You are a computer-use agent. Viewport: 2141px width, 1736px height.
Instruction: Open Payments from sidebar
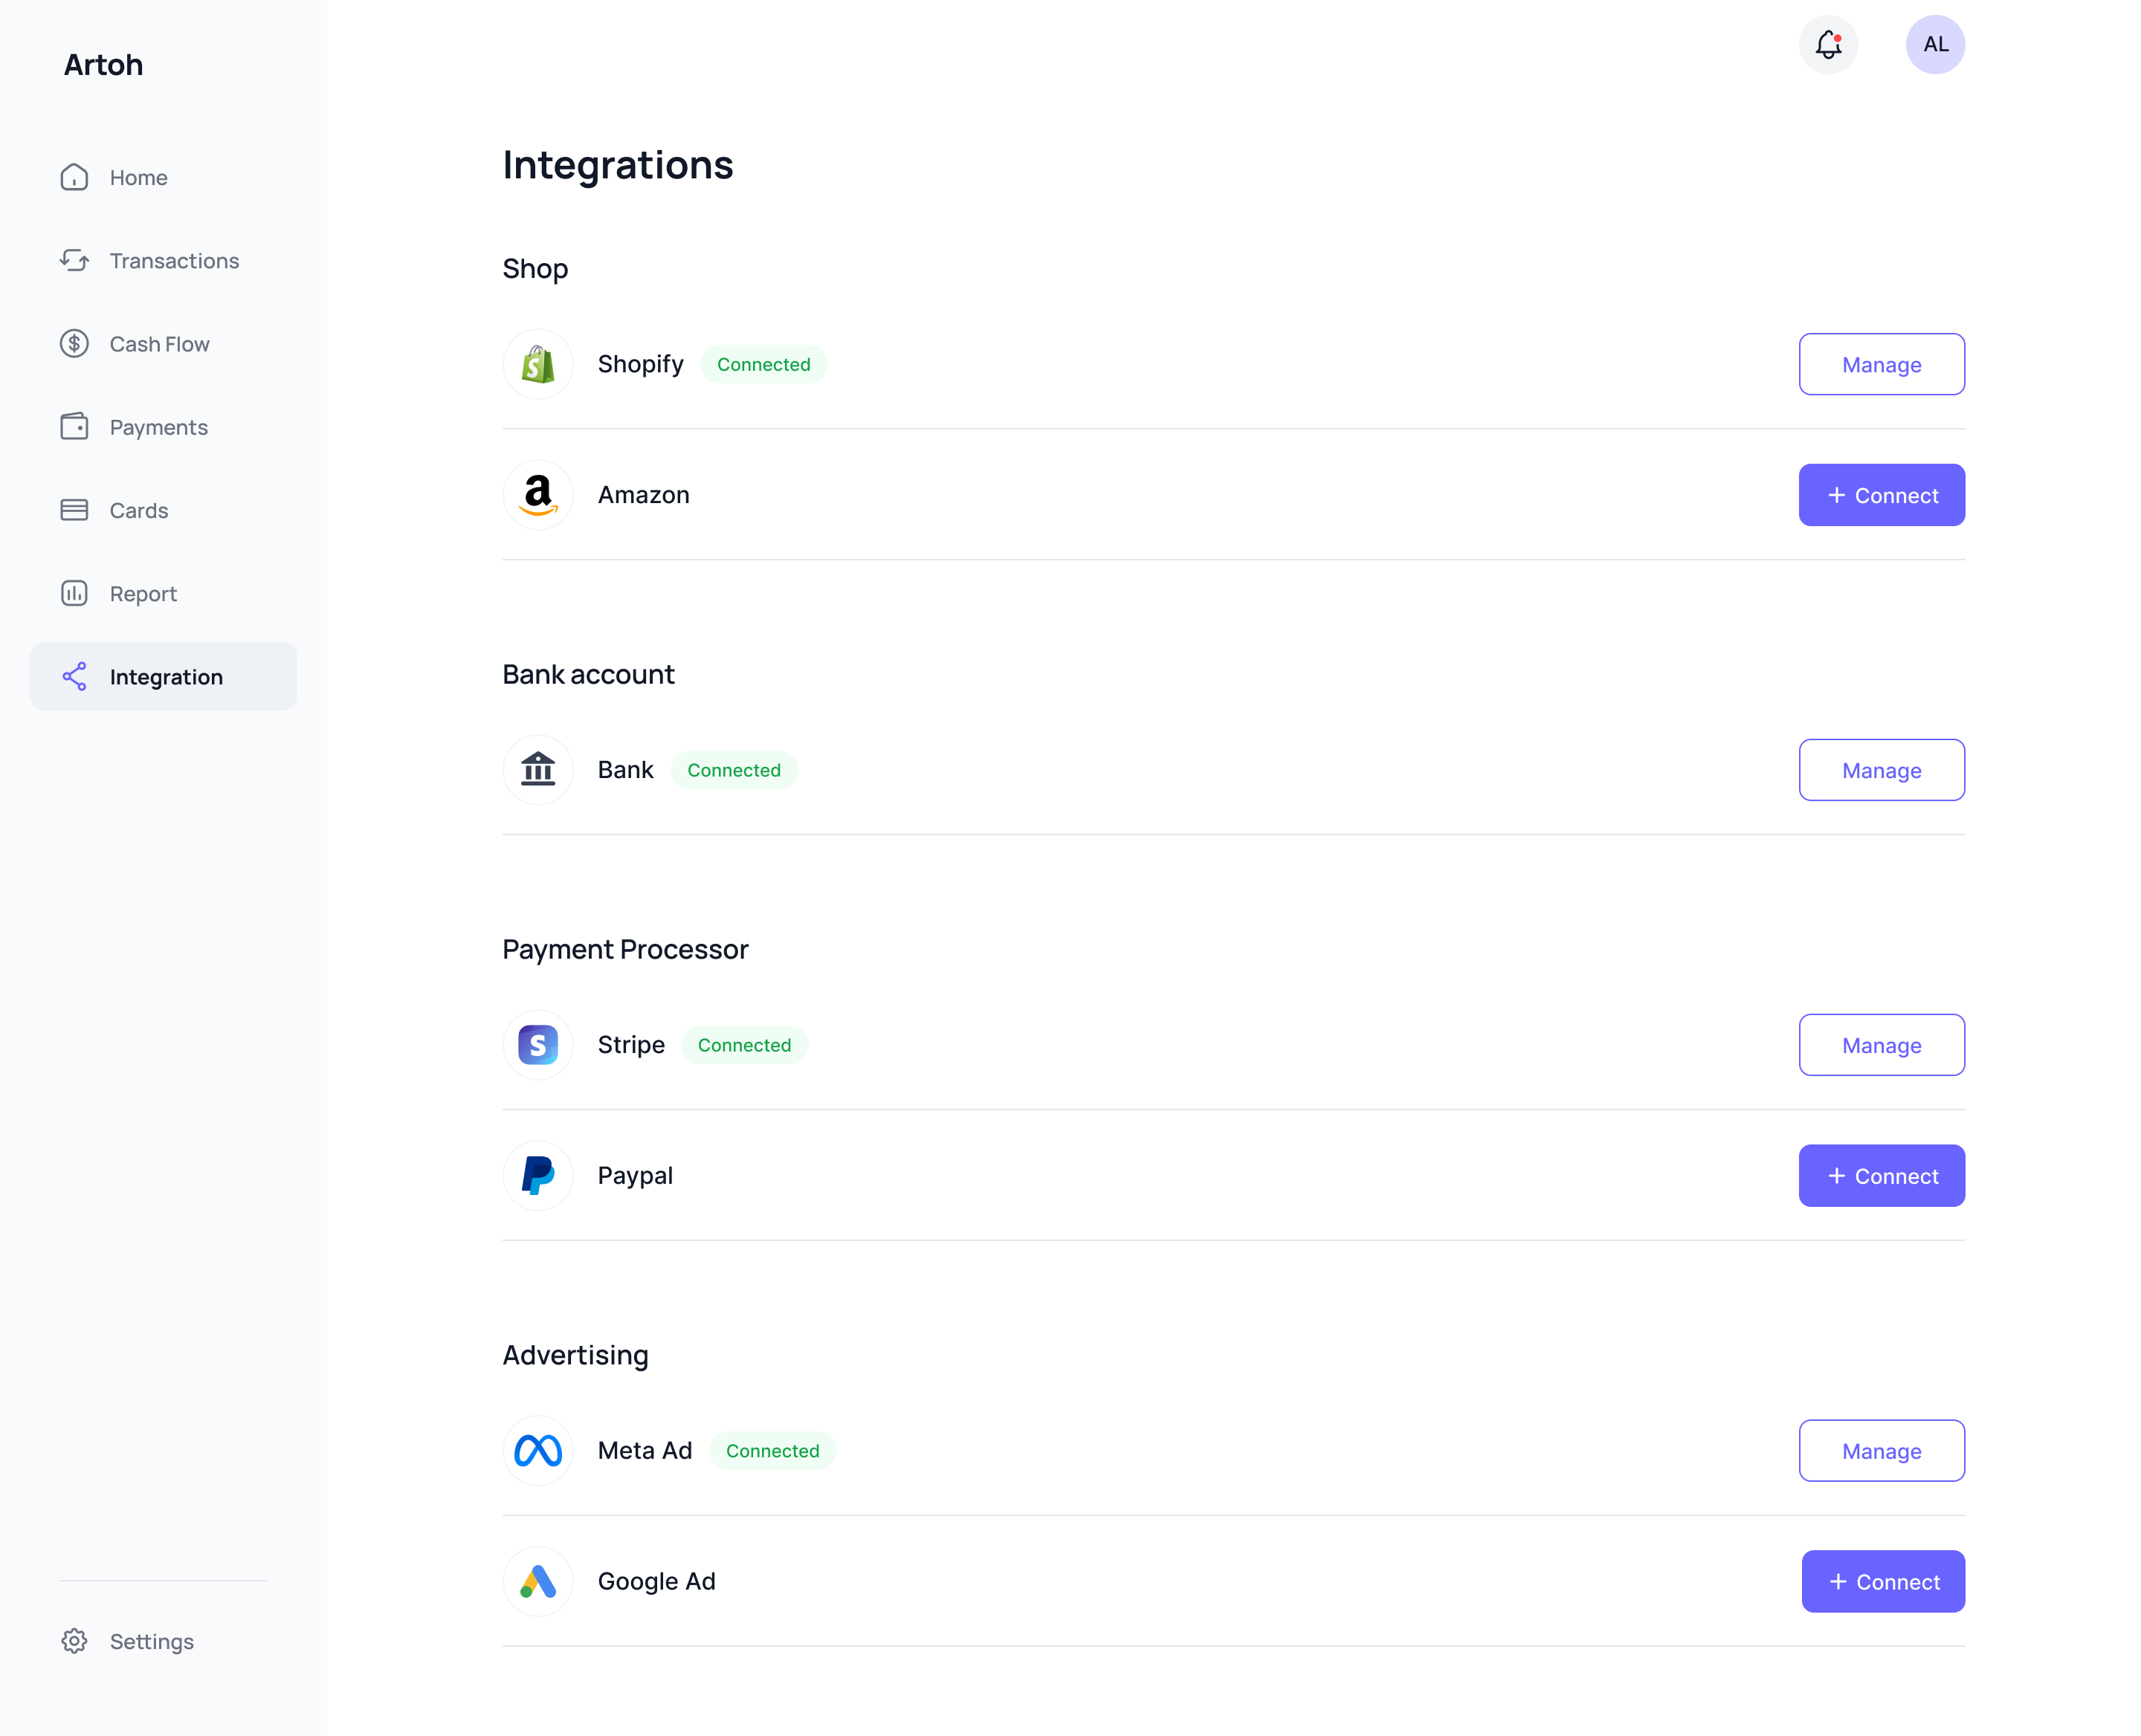click(x=158, y=427)
